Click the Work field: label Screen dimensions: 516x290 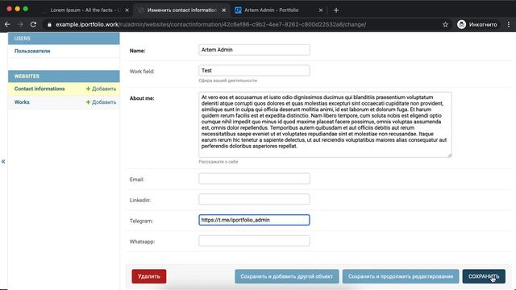[142, 72]
